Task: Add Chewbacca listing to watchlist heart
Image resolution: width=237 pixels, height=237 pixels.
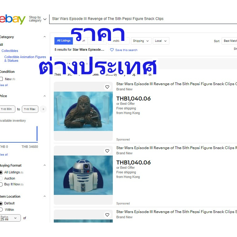Action: pyautogui.click(x=107, y=87)
